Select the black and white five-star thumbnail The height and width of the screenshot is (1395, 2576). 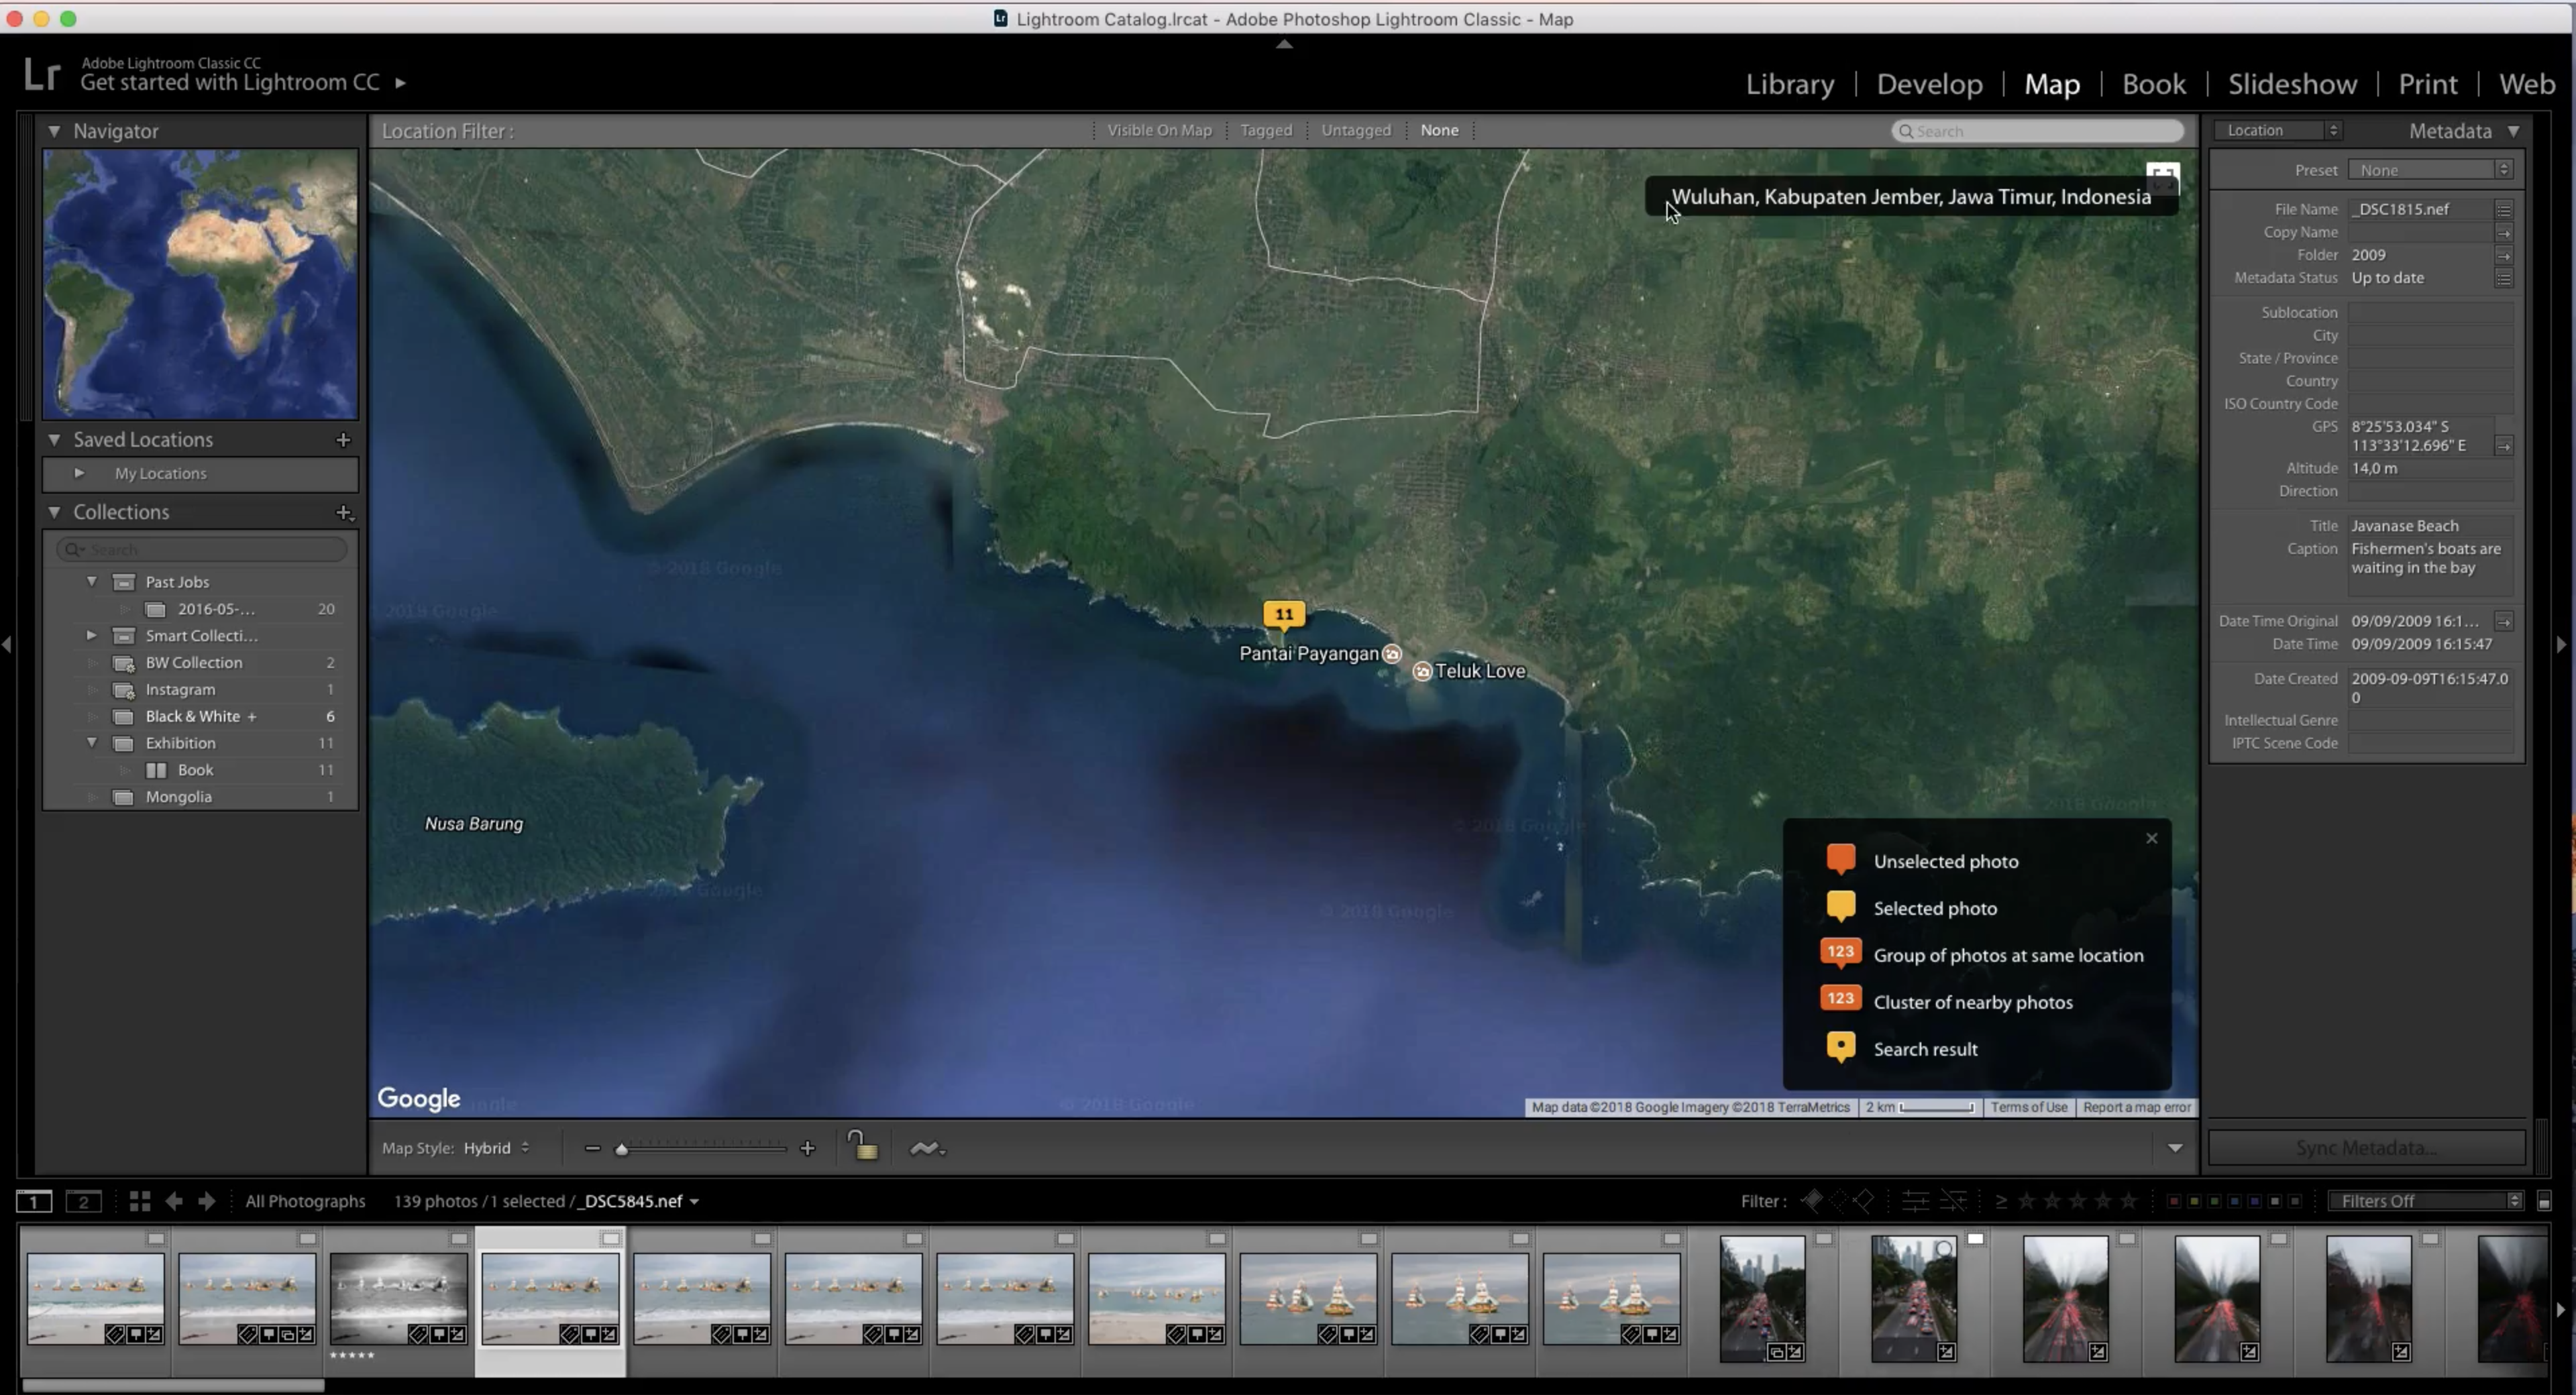[399, 1298]
